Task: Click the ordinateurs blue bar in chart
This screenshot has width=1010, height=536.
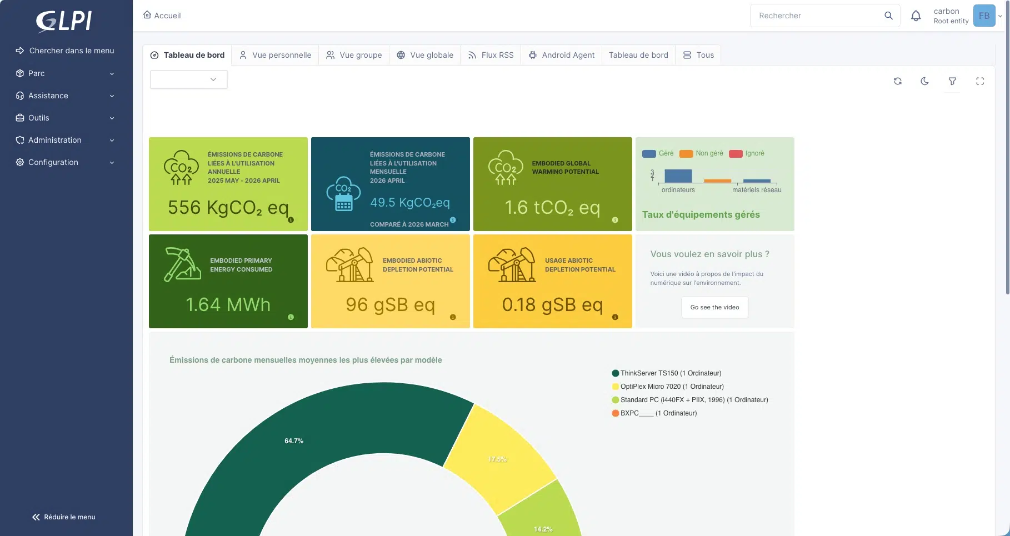Action: point(678,176)
